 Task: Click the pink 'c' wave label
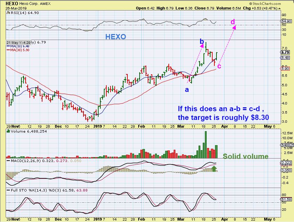[x=219, y=66]
